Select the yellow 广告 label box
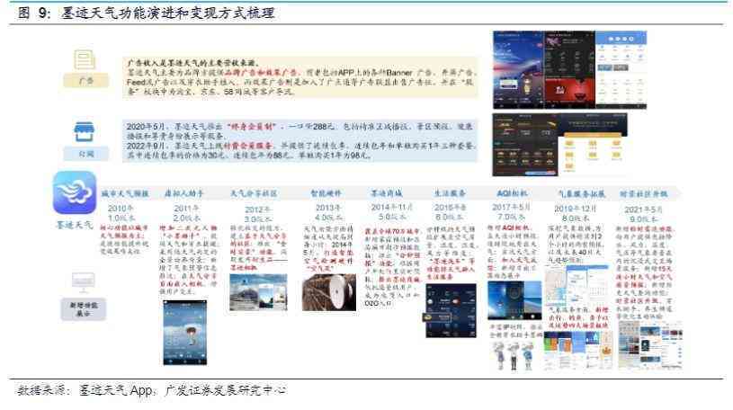The image size is (733, 410). tap(86, 80)
